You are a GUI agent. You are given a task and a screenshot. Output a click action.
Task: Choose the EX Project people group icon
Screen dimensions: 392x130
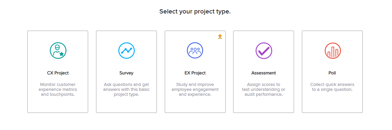[x=195, y=50]
